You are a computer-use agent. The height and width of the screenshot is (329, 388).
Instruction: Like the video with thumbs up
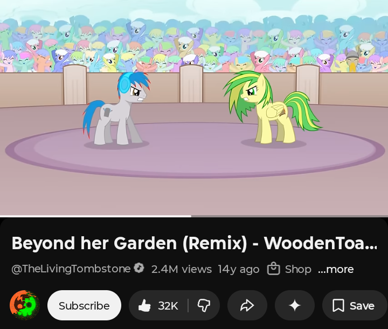(x=144, y=305)
